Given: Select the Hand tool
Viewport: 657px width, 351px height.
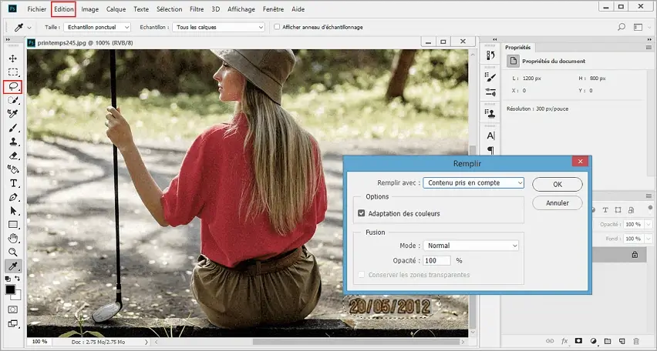Looking at the screenshot, I should (13, 239).
